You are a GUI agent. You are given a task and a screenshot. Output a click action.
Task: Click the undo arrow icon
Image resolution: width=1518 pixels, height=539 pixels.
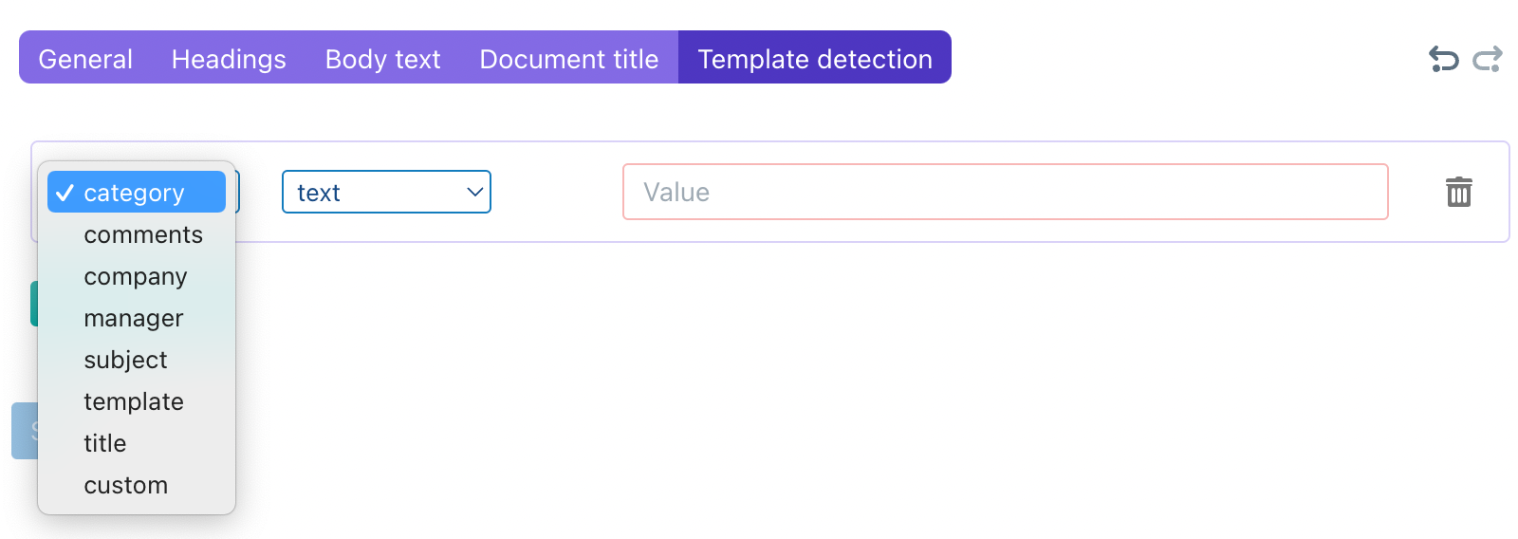[x=1443, y=59]
